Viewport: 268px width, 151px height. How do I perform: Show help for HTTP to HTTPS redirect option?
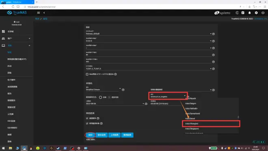tap(115, 74)
